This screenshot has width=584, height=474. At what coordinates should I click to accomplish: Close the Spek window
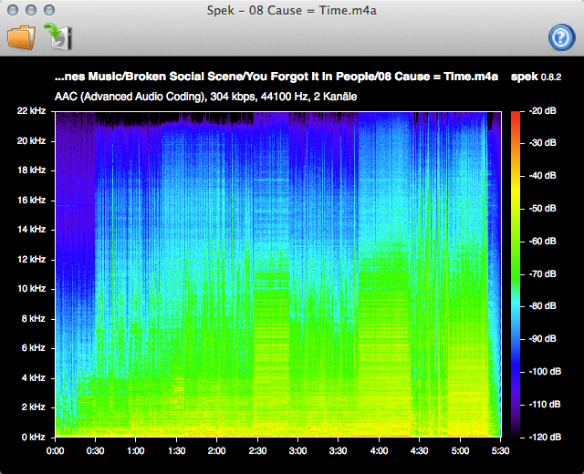coord(13,10)
